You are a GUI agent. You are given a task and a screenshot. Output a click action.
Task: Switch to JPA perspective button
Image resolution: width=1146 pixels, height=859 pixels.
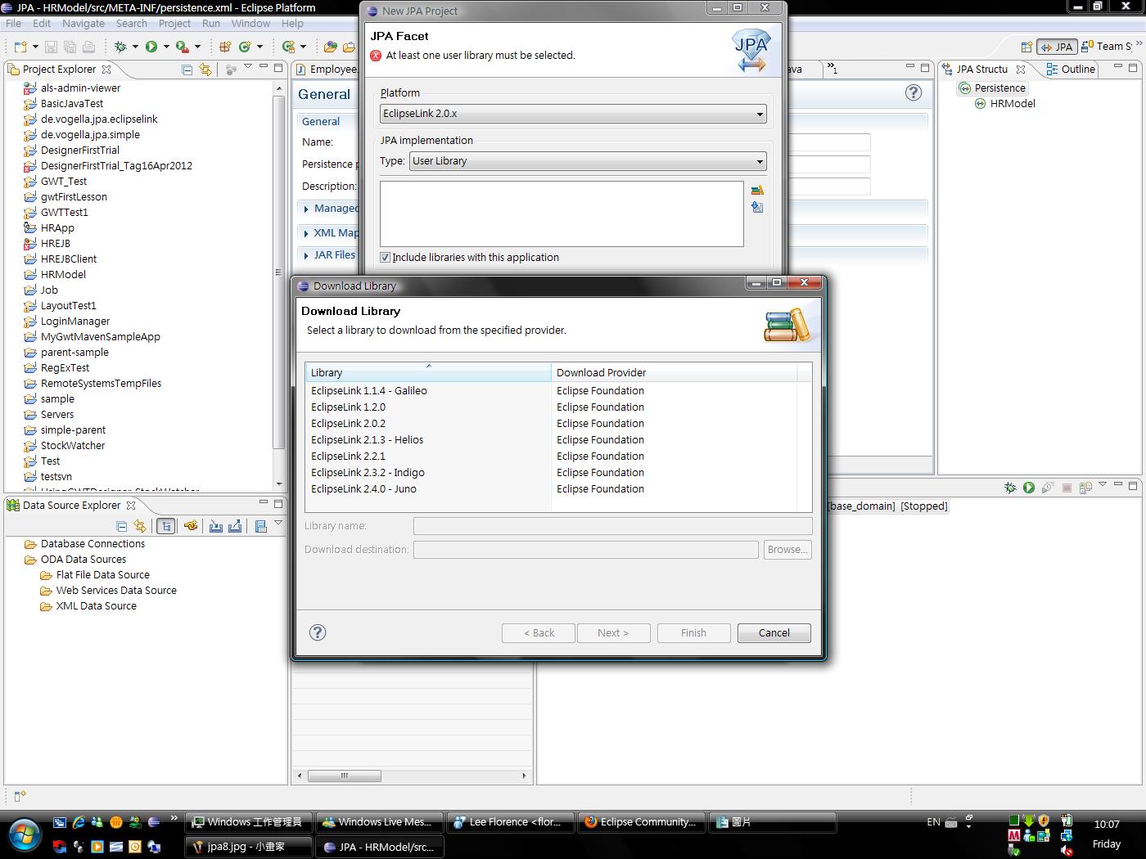1056,47
